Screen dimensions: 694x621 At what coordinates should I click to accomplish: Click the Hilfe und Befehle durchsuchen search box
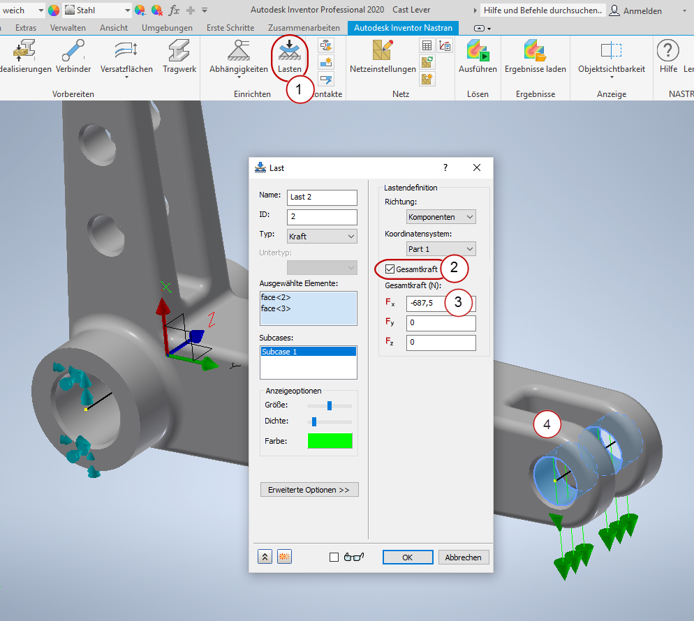[542, 10]
